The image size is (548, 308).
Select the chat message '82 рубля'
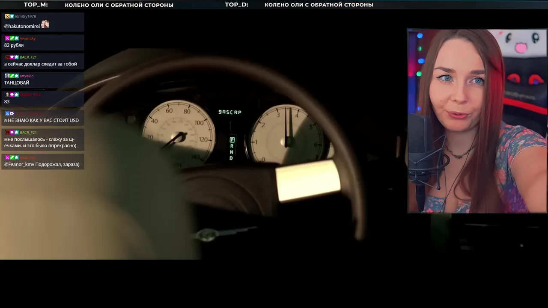[x=14, y=45]
